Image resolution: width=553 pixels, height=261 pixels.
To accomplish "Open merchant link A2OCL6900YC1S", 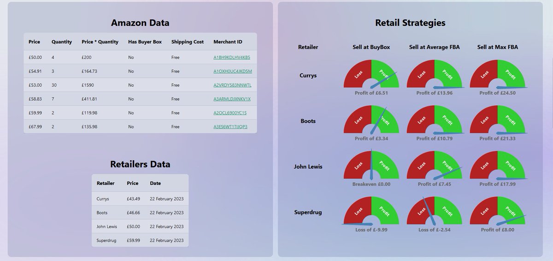I will [230, 113].
